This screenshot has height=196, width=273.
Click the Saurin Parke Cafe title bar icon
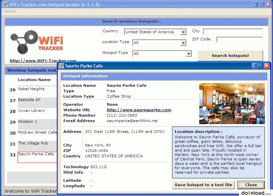pos(61,66)
